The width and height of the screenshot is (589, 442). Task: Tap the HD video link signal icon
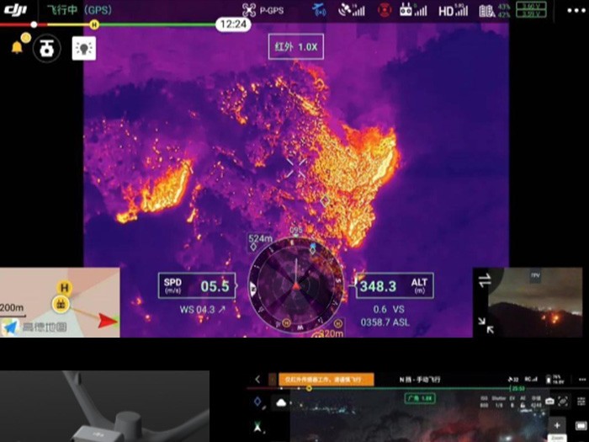tap(453, 10)
